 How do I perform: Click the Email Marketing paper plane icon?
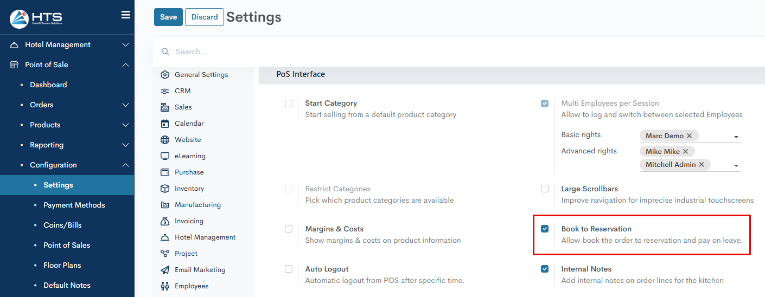coord(165,270)
